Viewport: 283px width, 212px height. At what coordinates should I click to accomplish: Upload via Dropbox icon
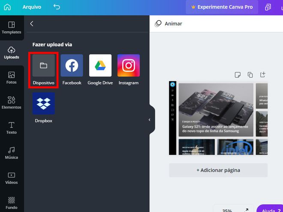click(x=43, y=104)
